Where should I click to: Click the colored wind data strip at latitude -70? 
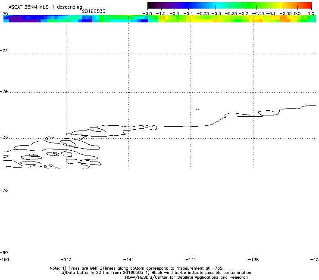[159, 19]
